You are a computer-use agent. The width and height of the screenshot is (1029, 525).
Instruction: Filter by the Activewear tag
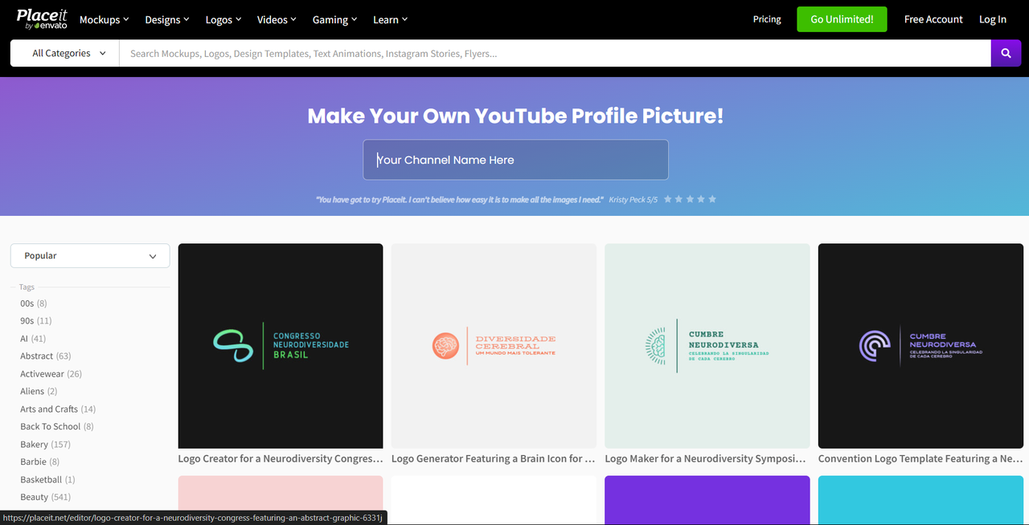tap(51, 373)
